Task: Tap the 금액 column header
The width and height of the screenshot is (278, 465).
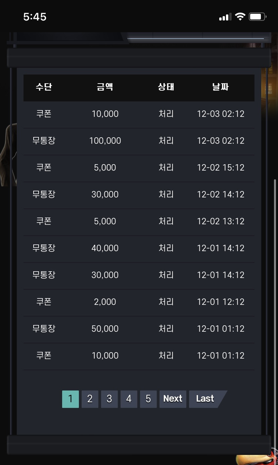Action: 105,87
